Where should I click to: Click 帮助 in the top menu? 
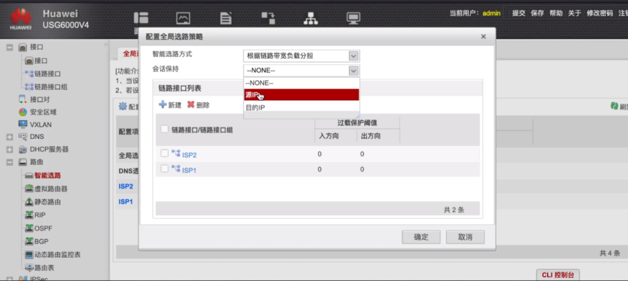[556, 13]
